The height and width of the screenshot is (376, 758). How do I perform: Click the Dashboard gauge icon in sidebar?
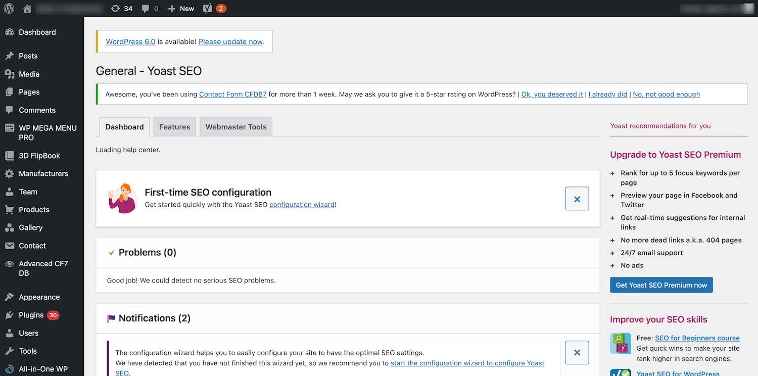(x=9, y=32)
